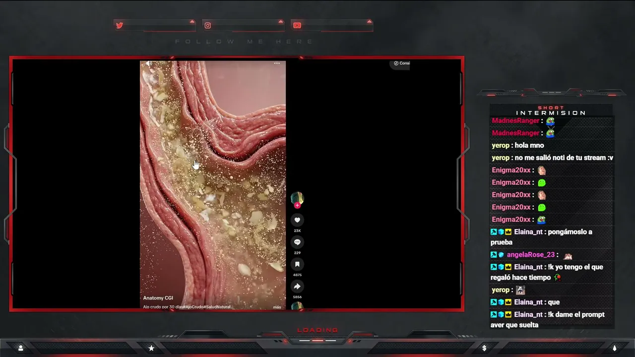Screen dimensions: 635x357
Task: Like the video with the heart icon
Action: click(297, 220)
